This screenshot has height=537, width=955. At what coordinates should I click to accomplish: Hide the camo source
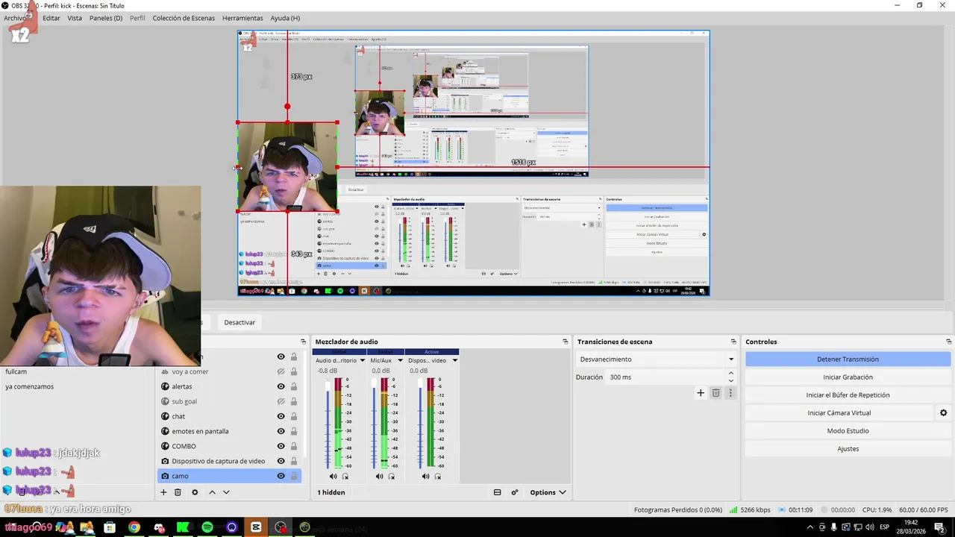coord(281,476)
